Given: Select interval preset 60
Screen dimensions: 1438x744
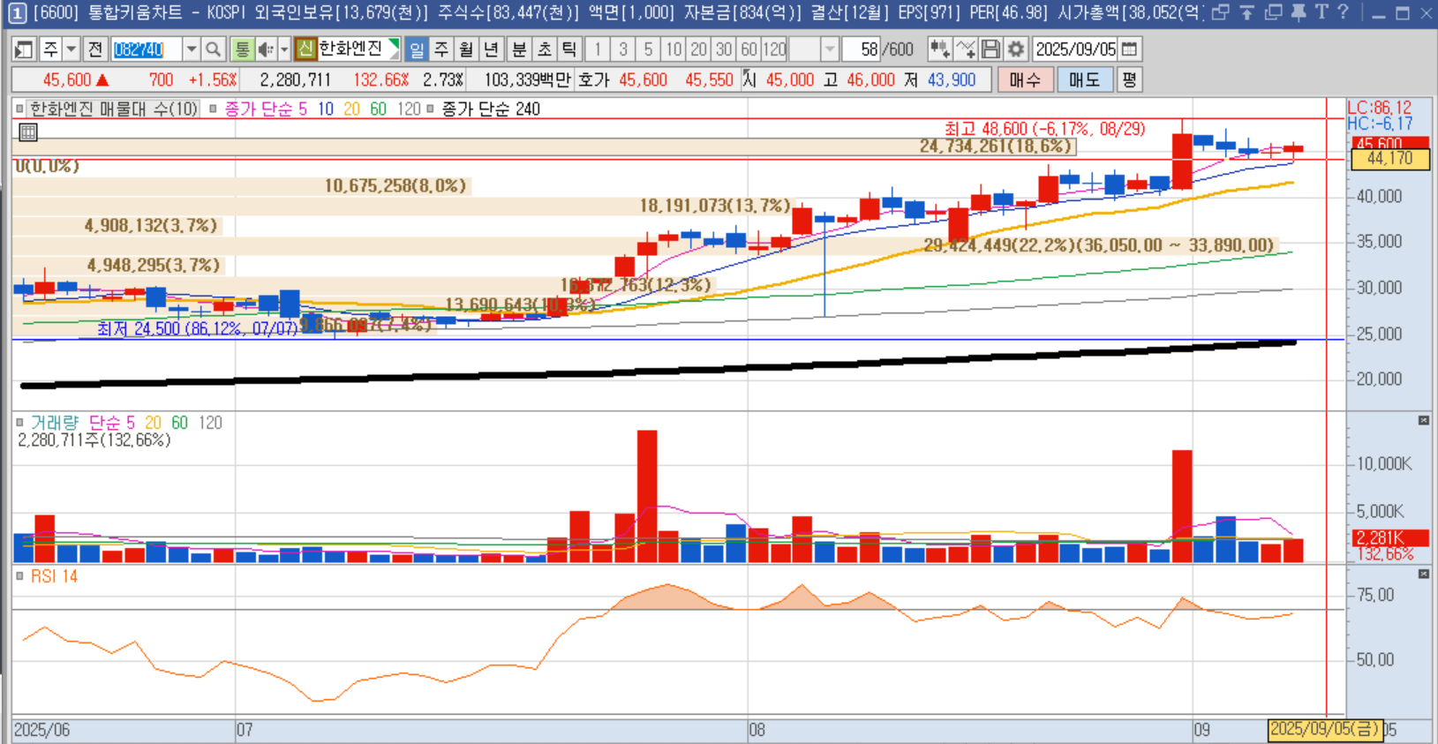Looking at the screenshot, I should [x=749, y=49].
